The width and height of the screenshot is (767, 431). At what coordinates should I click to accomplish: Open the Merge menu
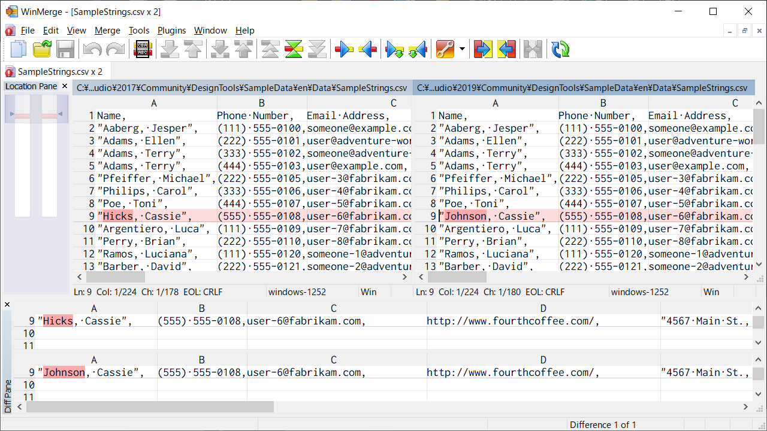click(107, 31)
